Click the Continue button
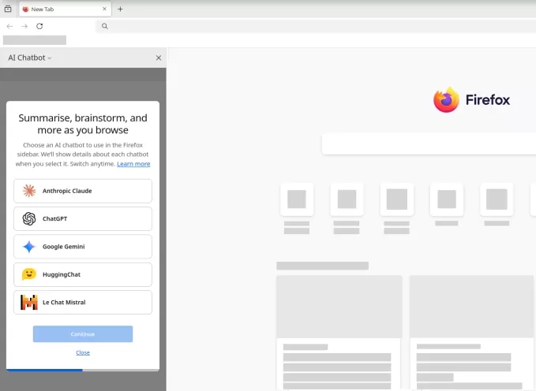536x391 pixels. click(83, 334)
